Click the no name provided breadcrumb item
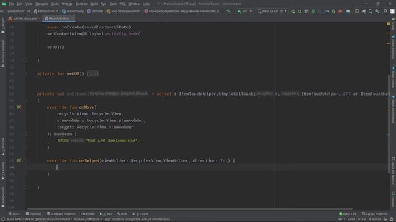The image size is (396, 222). [124, 11]
